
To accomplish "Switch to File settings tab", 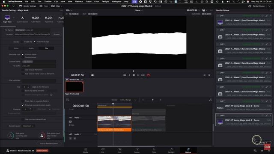I will (x=46, y=48).
